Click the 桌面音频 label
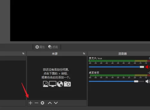150x110 pixels. 94,73
